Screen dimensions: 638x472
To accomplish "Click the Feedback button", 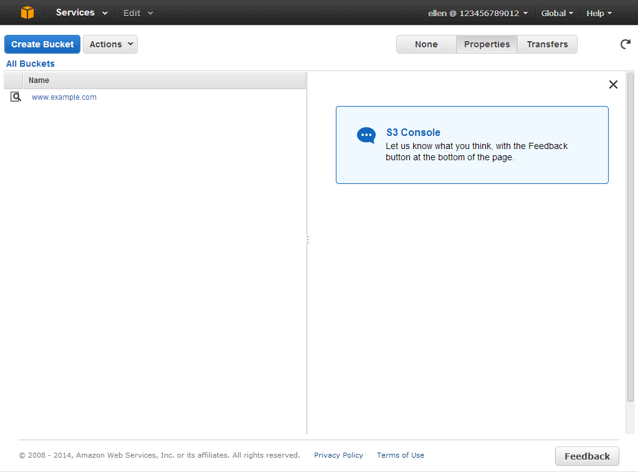I will pos(587,456).
